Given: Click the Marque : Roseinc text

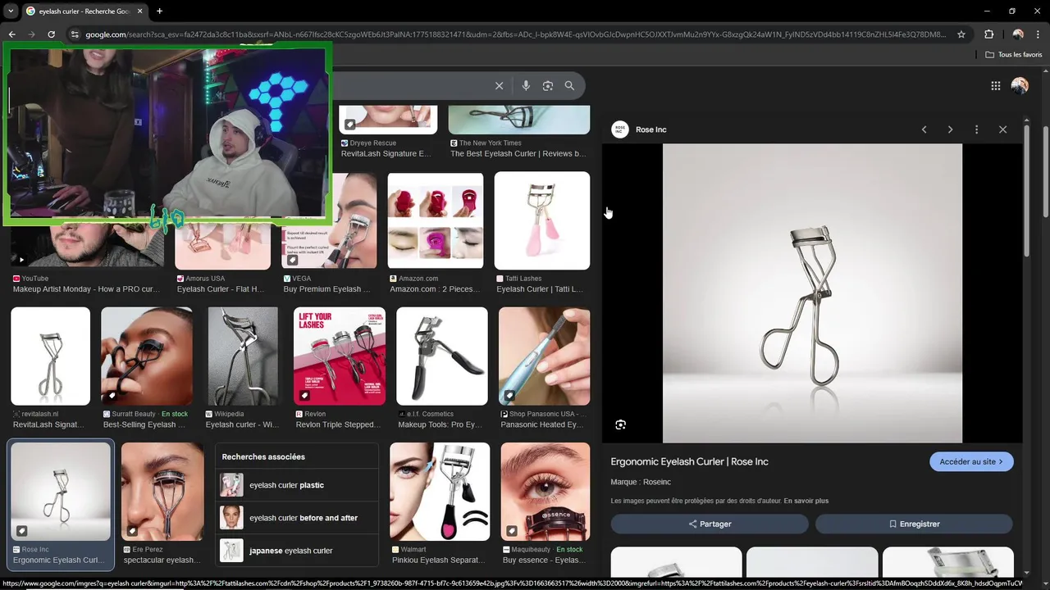Looking at the screenshot, I should 641,482.
